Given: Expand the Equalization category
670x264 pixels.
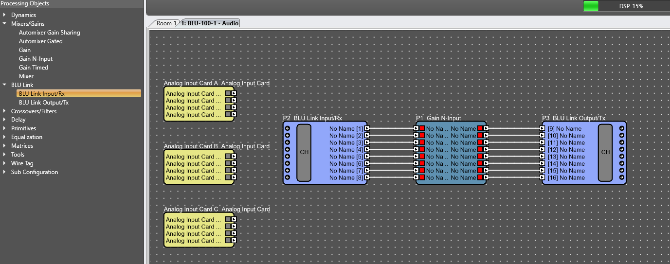Looking at the screenshot, I should pyautogui.click(x=4, y=137).
